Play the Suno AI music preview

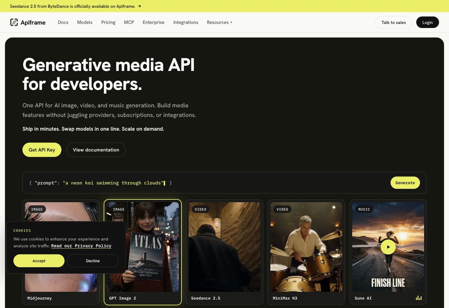(x=388, y=247)
